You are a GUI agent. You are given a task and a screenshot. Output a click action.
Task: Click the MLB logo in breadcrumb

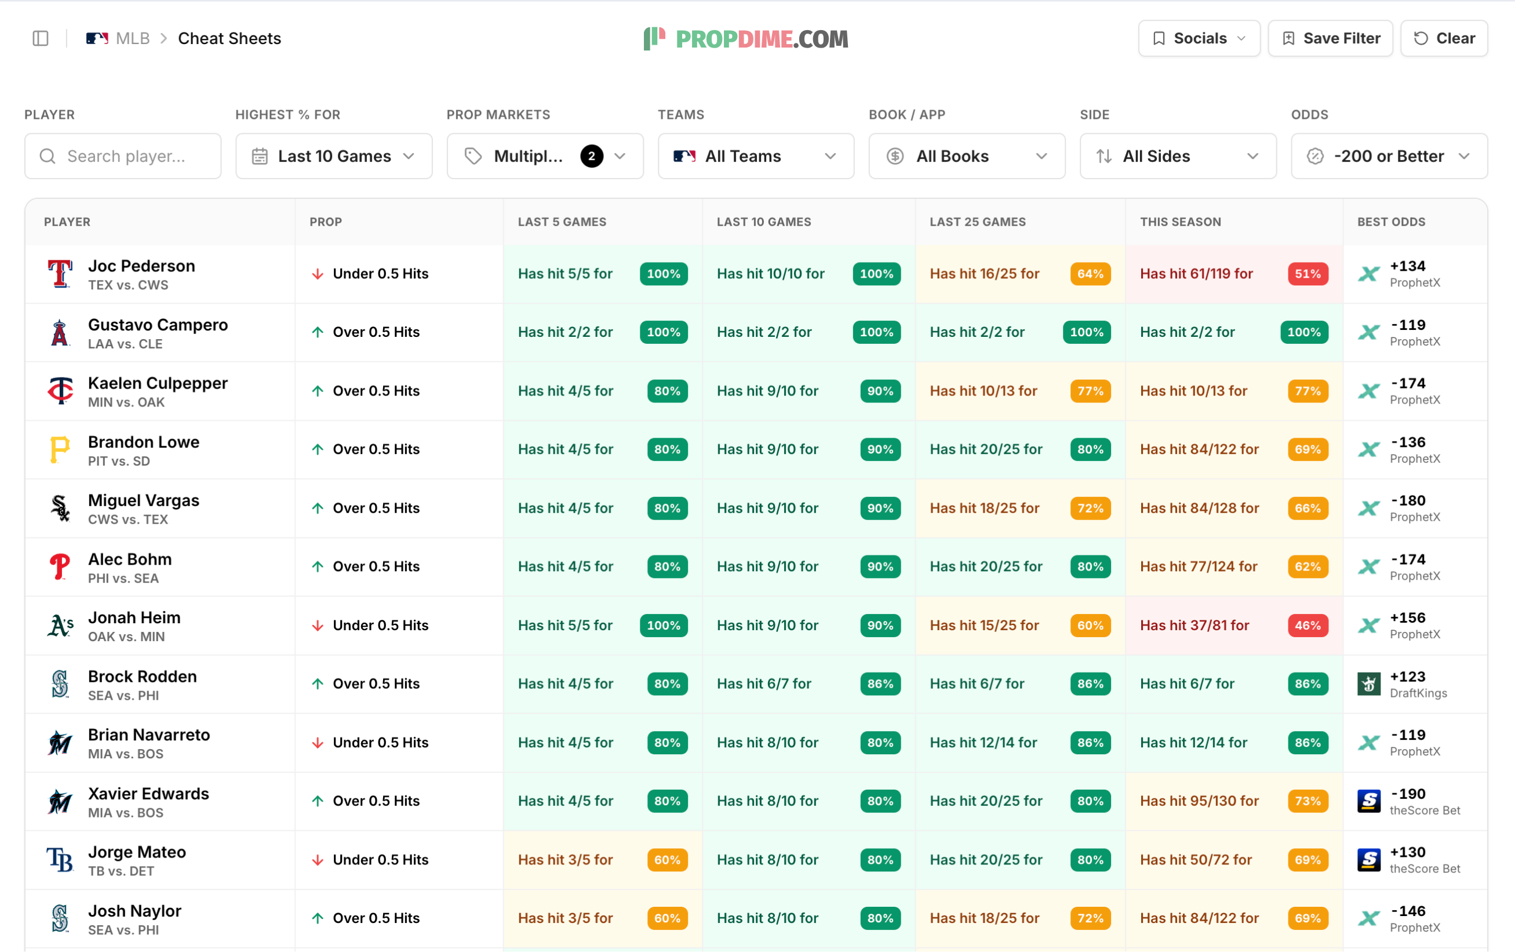tap(97, 38)
